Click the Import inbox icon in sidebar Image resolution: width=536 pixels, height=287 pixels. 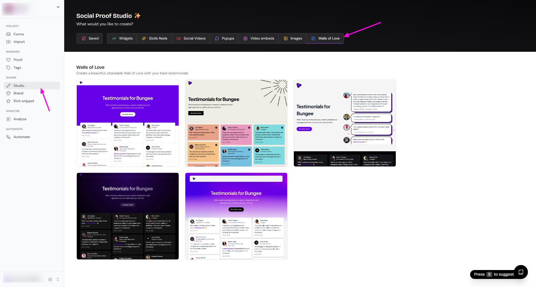(x=8, y=42)
